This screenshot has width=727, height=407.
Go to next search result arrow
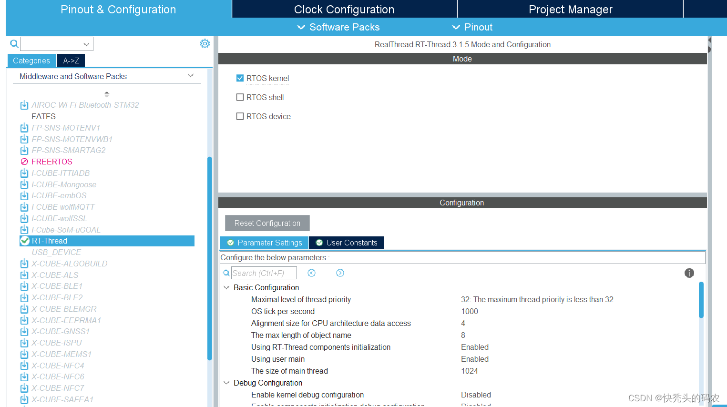(340, 273)
